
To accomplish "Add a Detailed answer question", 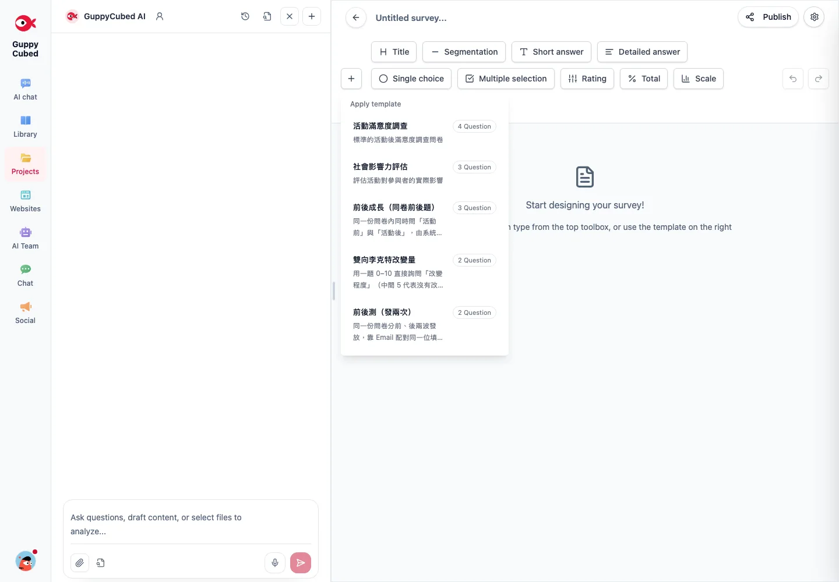I will click(x=642, y=52).
